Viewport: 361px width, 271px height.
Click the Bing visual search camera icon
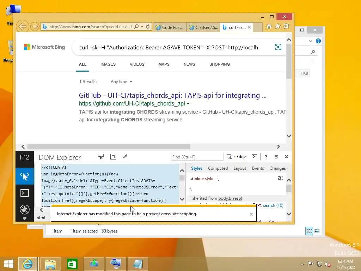(278, 47)
